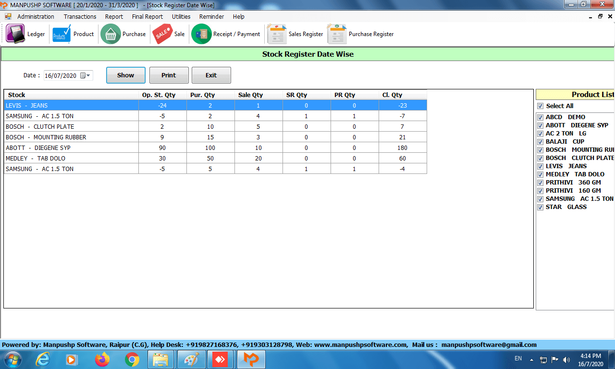Click the Pur. Qty column header
Image resolution: width=615 pixels, height=369 pixels.
(x=210, y=95)
